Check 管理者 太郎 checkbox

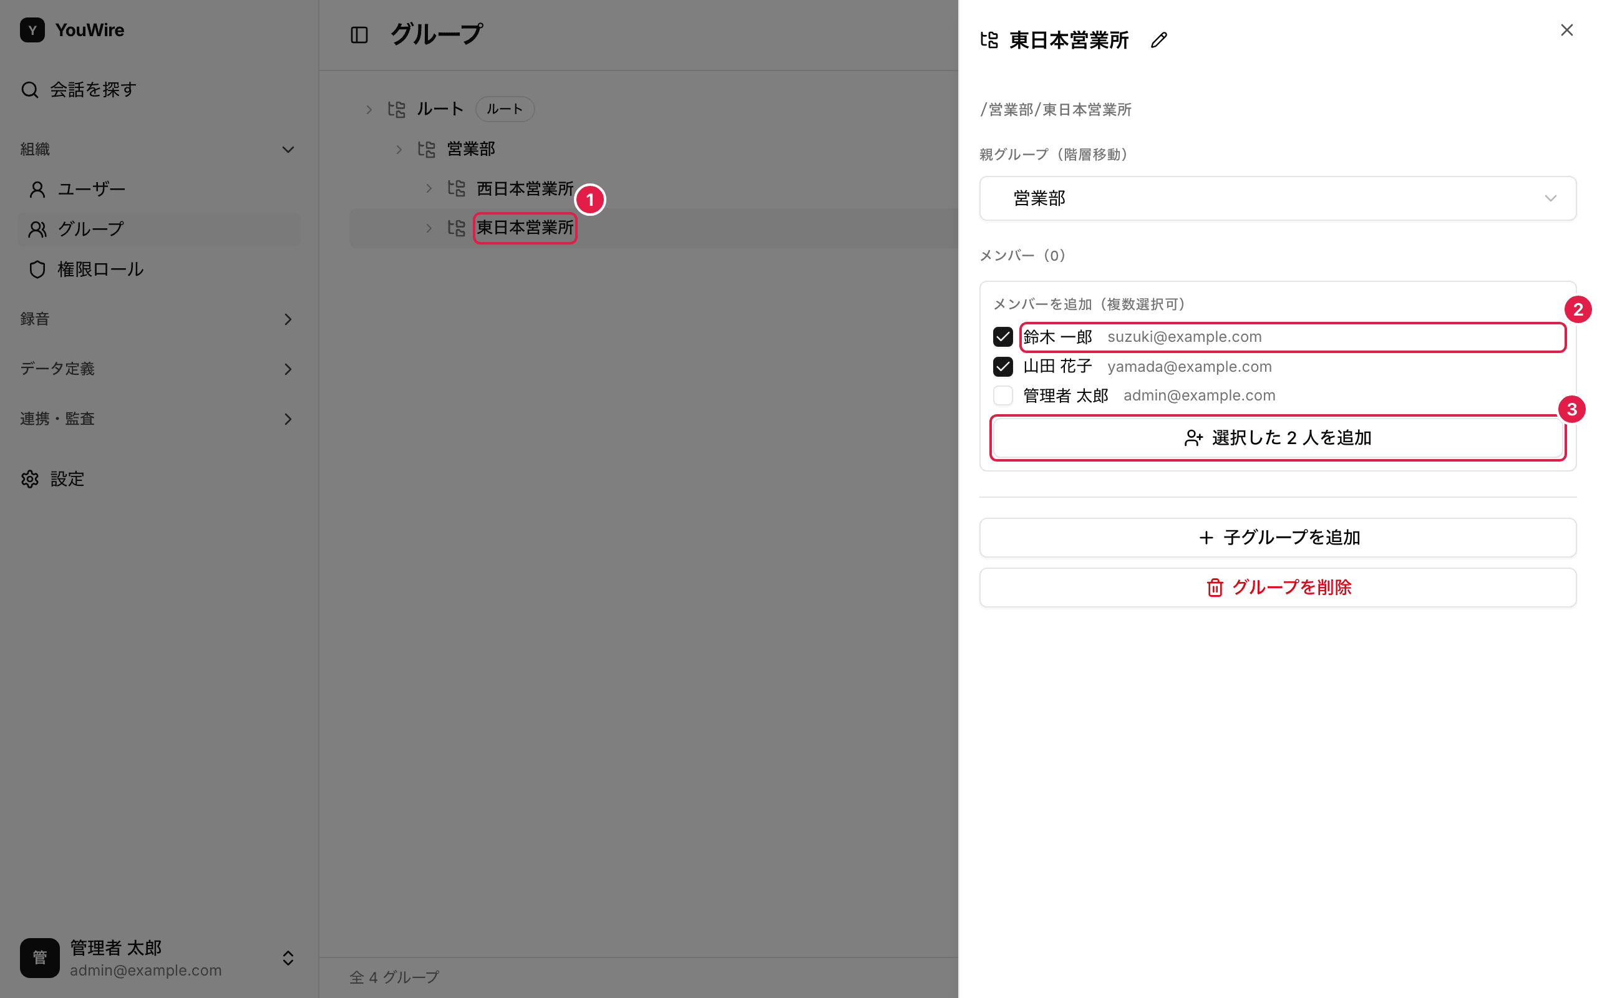(1003, 396)
